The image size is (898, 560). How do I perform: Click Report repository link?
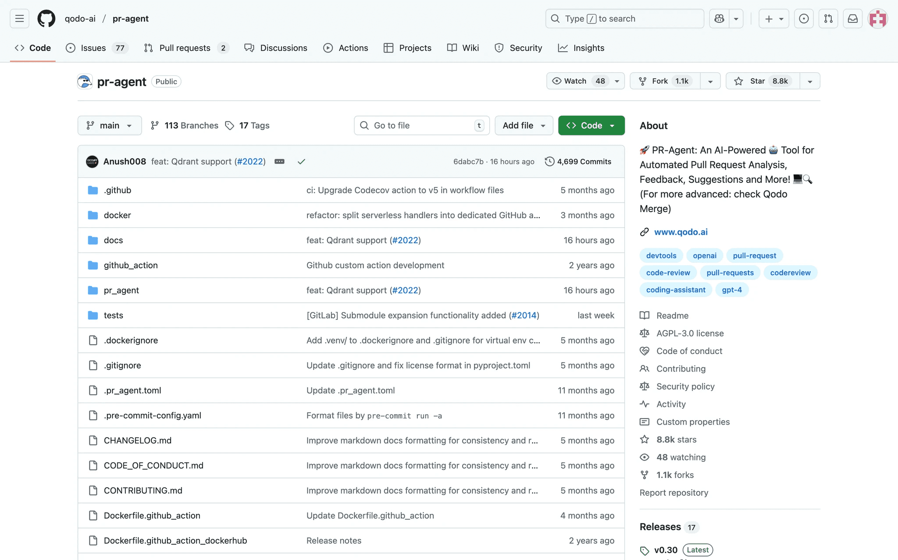click(674, 493)
